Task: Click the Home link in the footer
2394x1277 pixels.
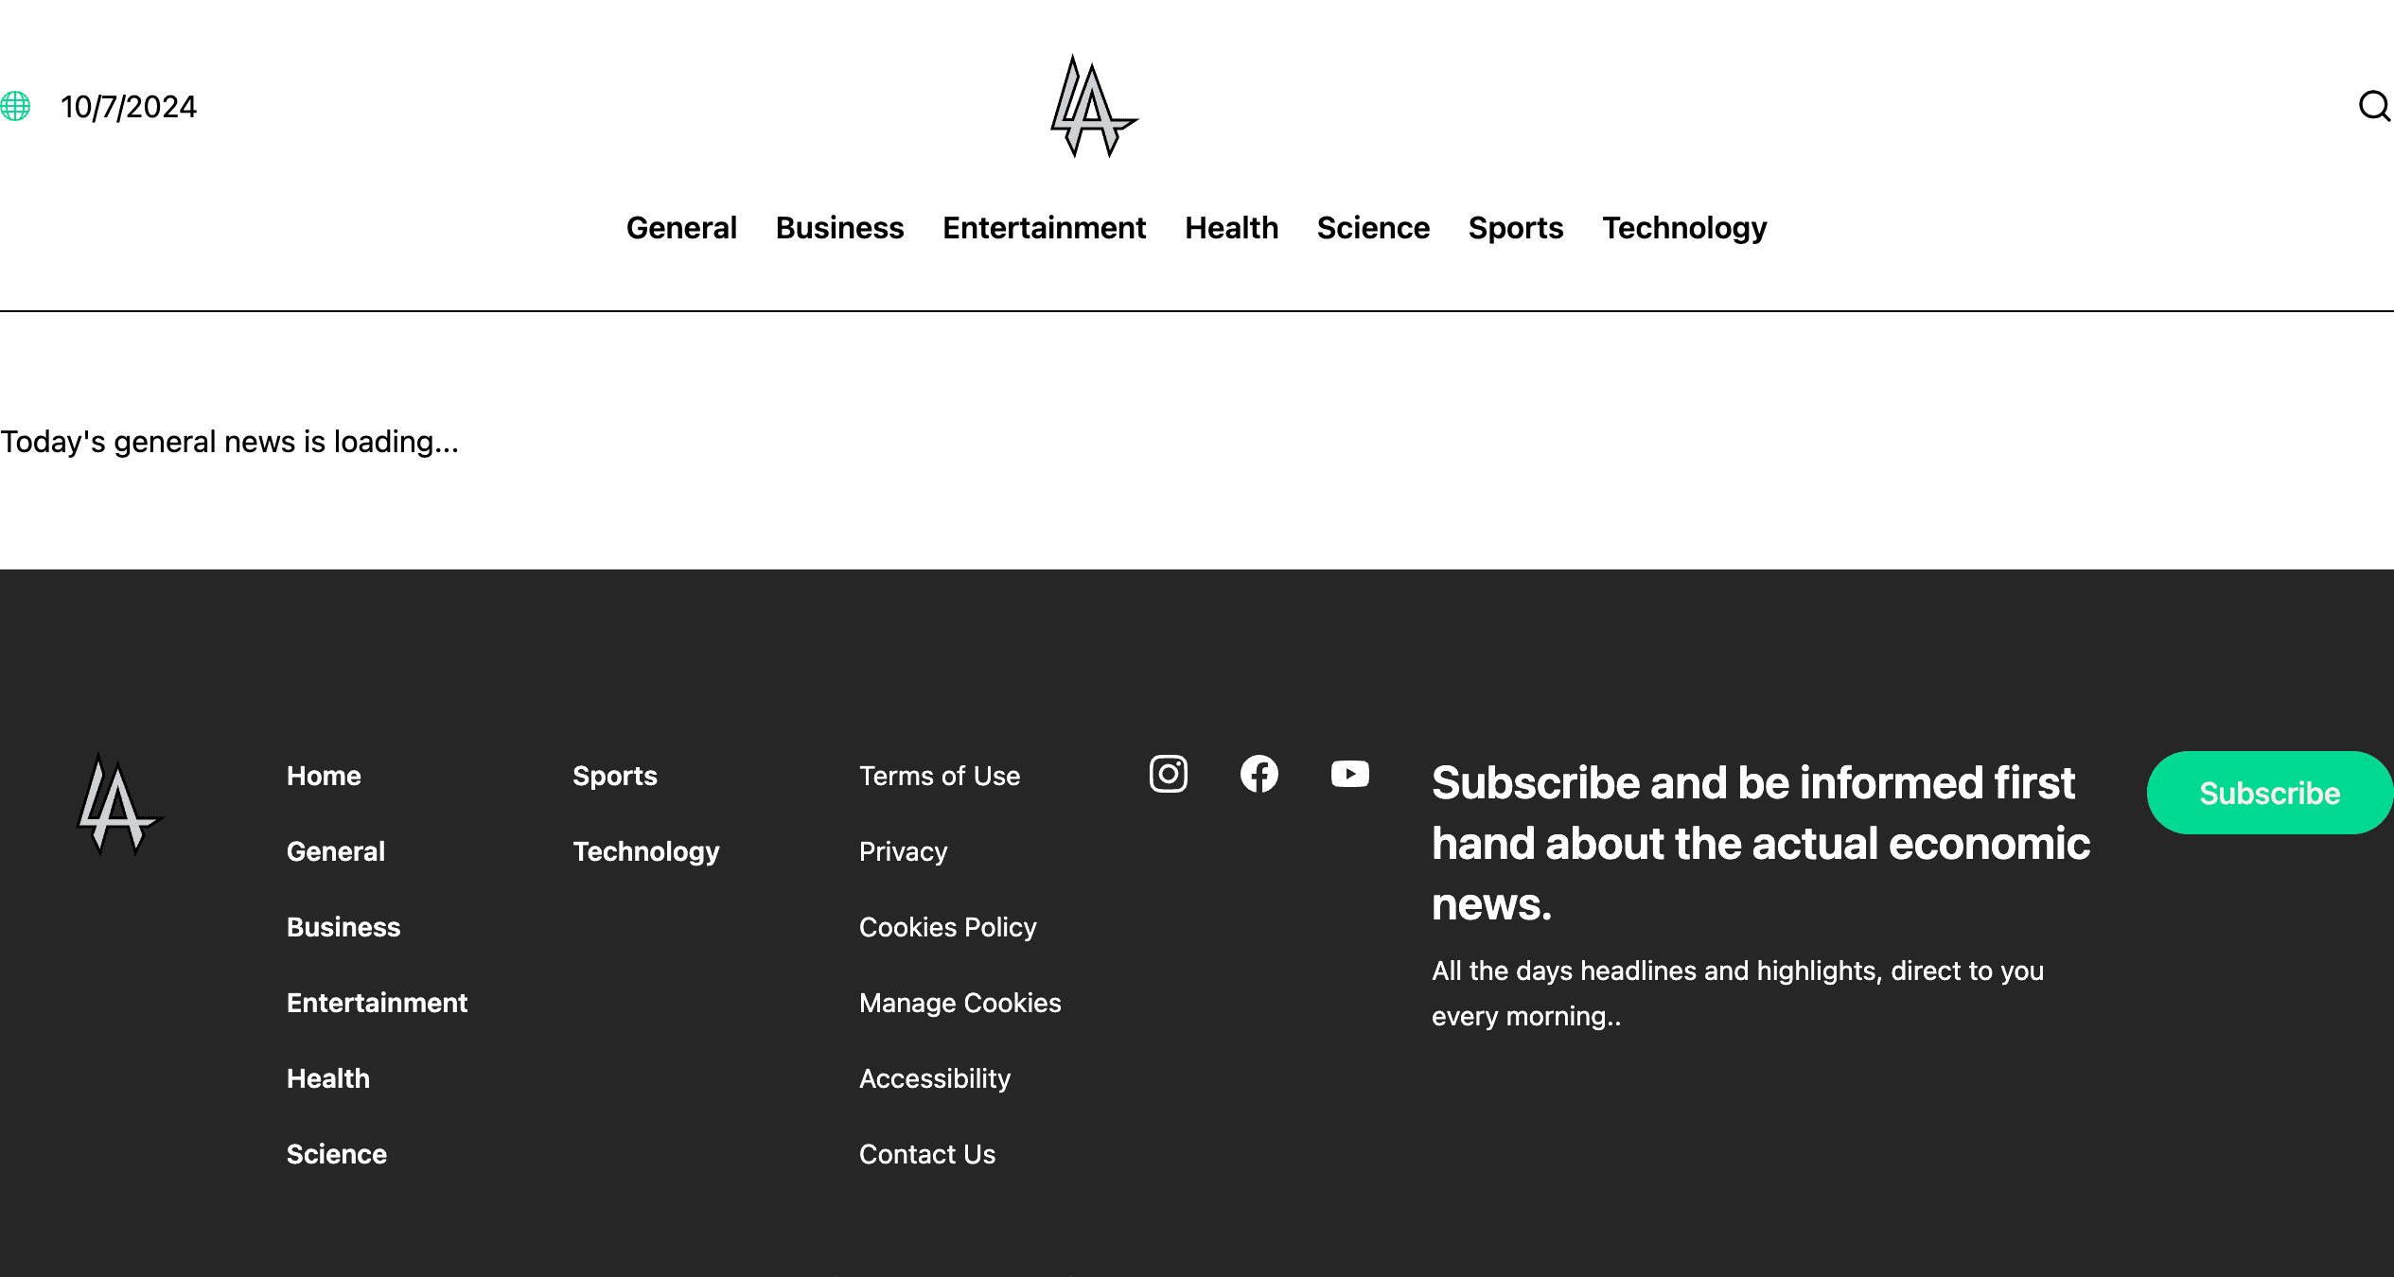Action: 324,776
